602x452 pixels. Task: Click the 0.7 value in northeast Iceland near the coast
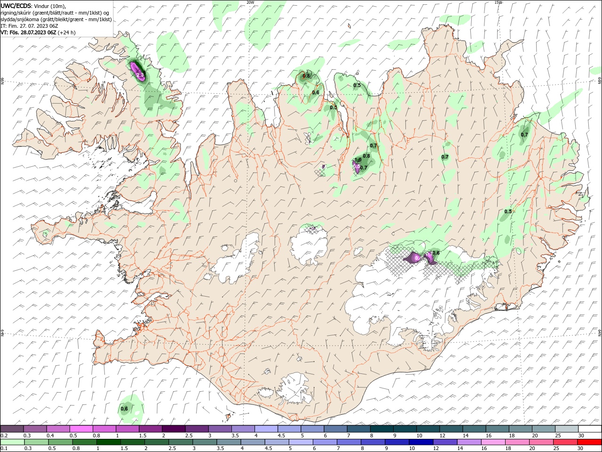[x=524, y=135]
